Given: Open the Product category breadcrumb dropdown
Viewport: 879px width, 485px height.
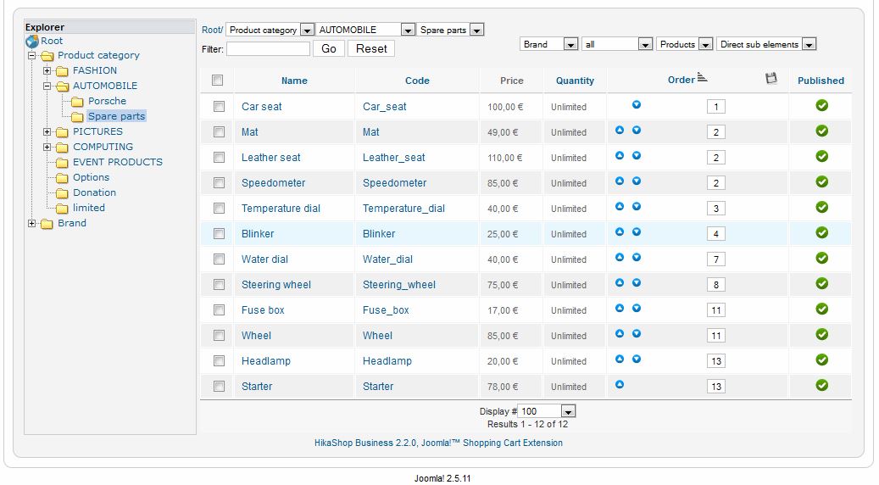Looking at the screenshot, I should pos(270,30).
